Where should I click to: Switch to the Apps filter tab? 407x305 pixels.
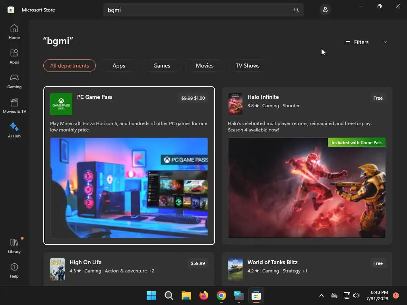(x=119, y=66)
